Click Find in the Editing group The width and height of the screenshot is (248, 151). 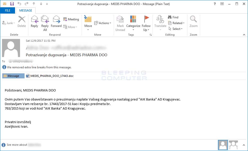coord(173,17)
